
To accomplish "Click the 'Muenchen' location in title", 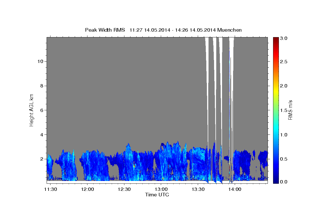I will 229,30.
